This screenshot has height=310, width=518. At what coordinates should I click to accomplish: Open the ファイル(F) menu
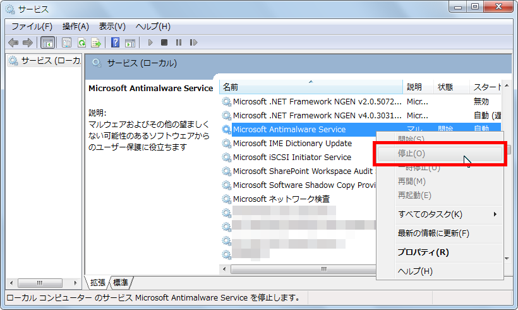(32, 27)
